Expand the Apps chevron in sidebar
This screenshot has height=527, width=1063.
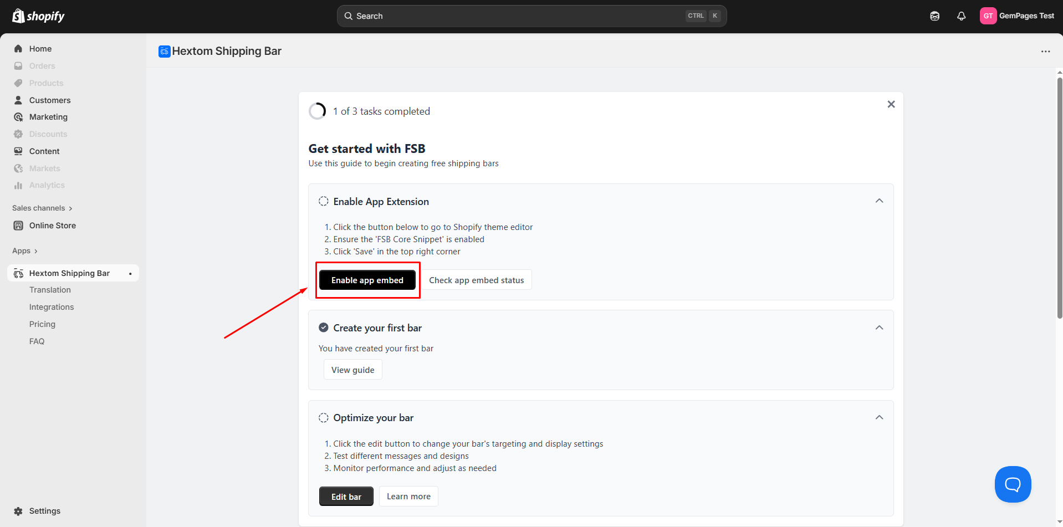tap(36, 251)
